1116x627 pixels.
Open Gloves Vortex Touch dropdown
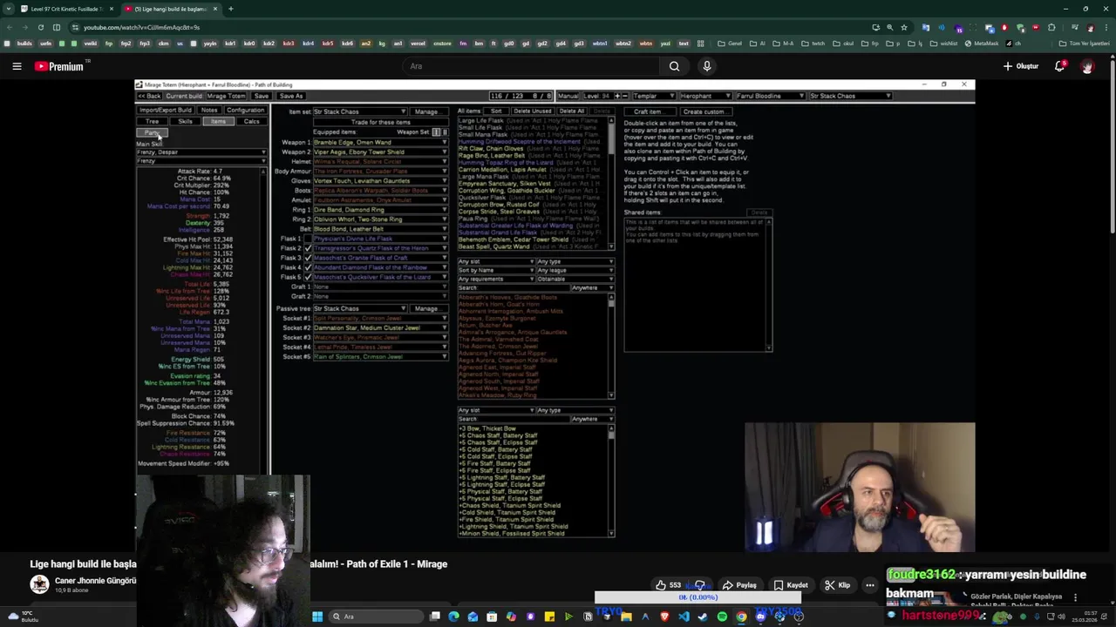(x=381, y=180)
